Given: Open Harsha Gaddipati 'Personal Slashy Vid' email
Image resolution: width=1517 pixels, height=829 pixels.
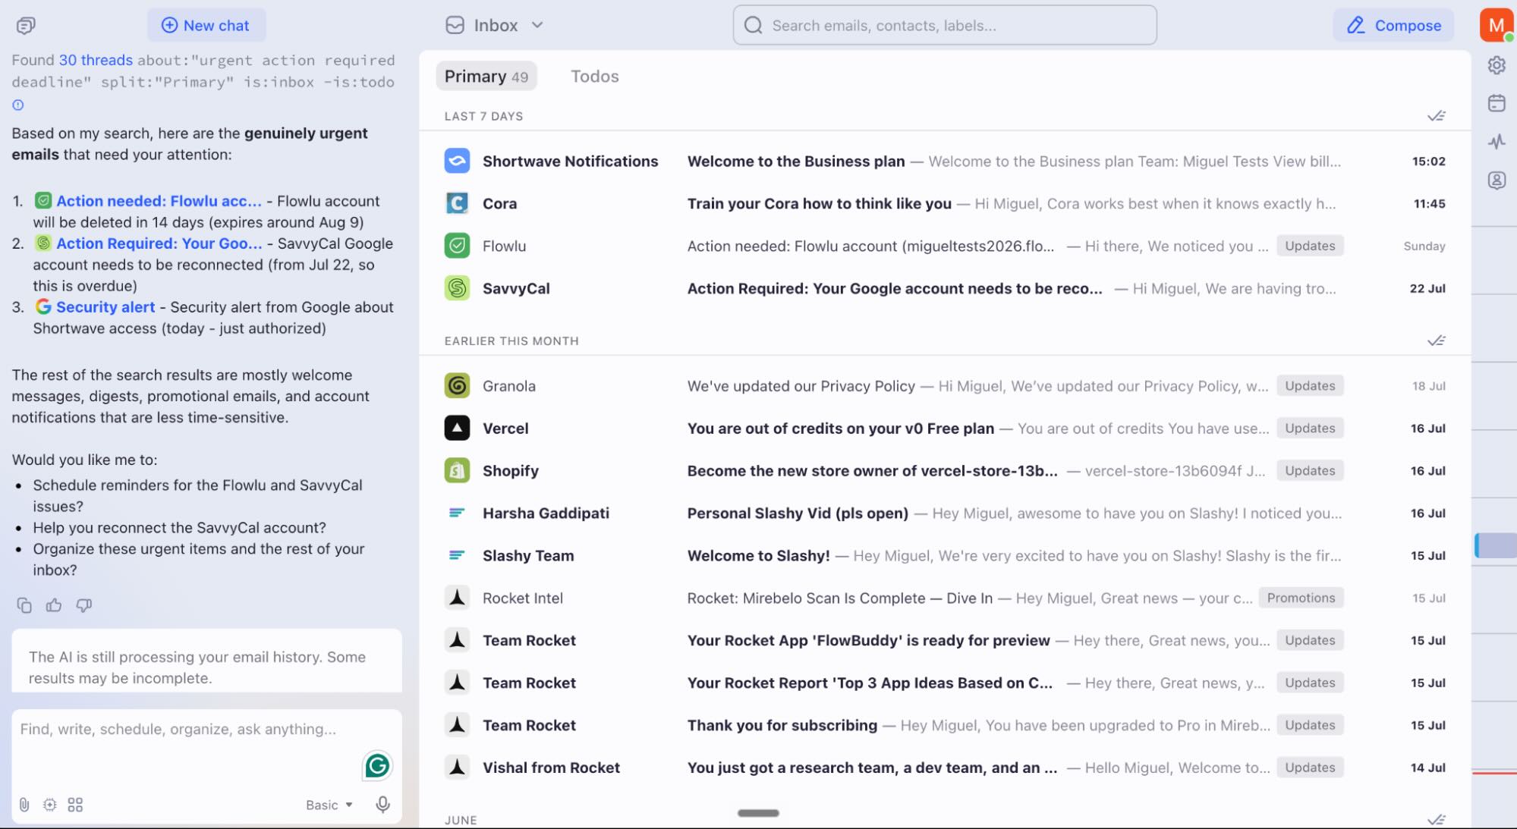Looking at the screenshot, I should (945, 513).
